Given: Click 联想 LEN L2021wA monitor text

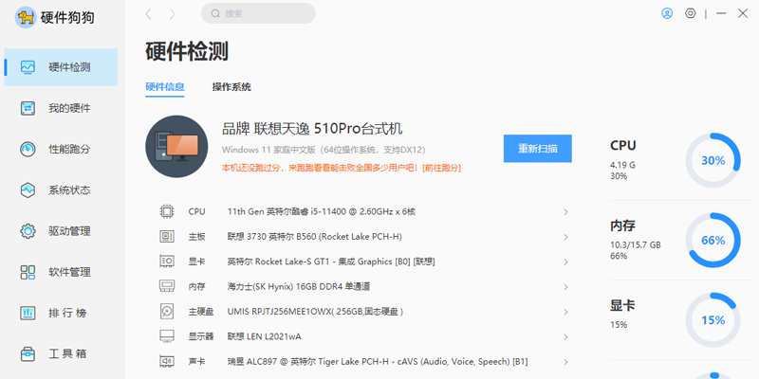Looking at the screenshot, I should click(x=265, y=336).
